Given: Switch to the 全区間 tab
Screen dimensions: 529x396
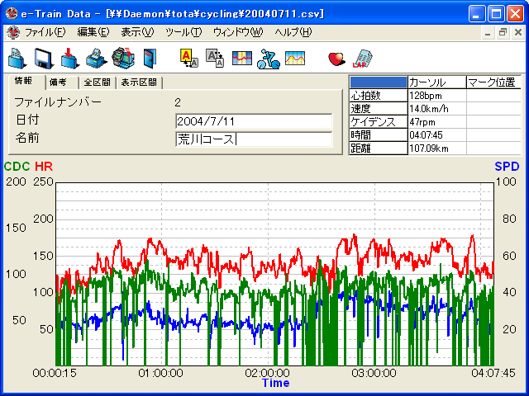Looking at the screenshot, I should coord(98,82).
